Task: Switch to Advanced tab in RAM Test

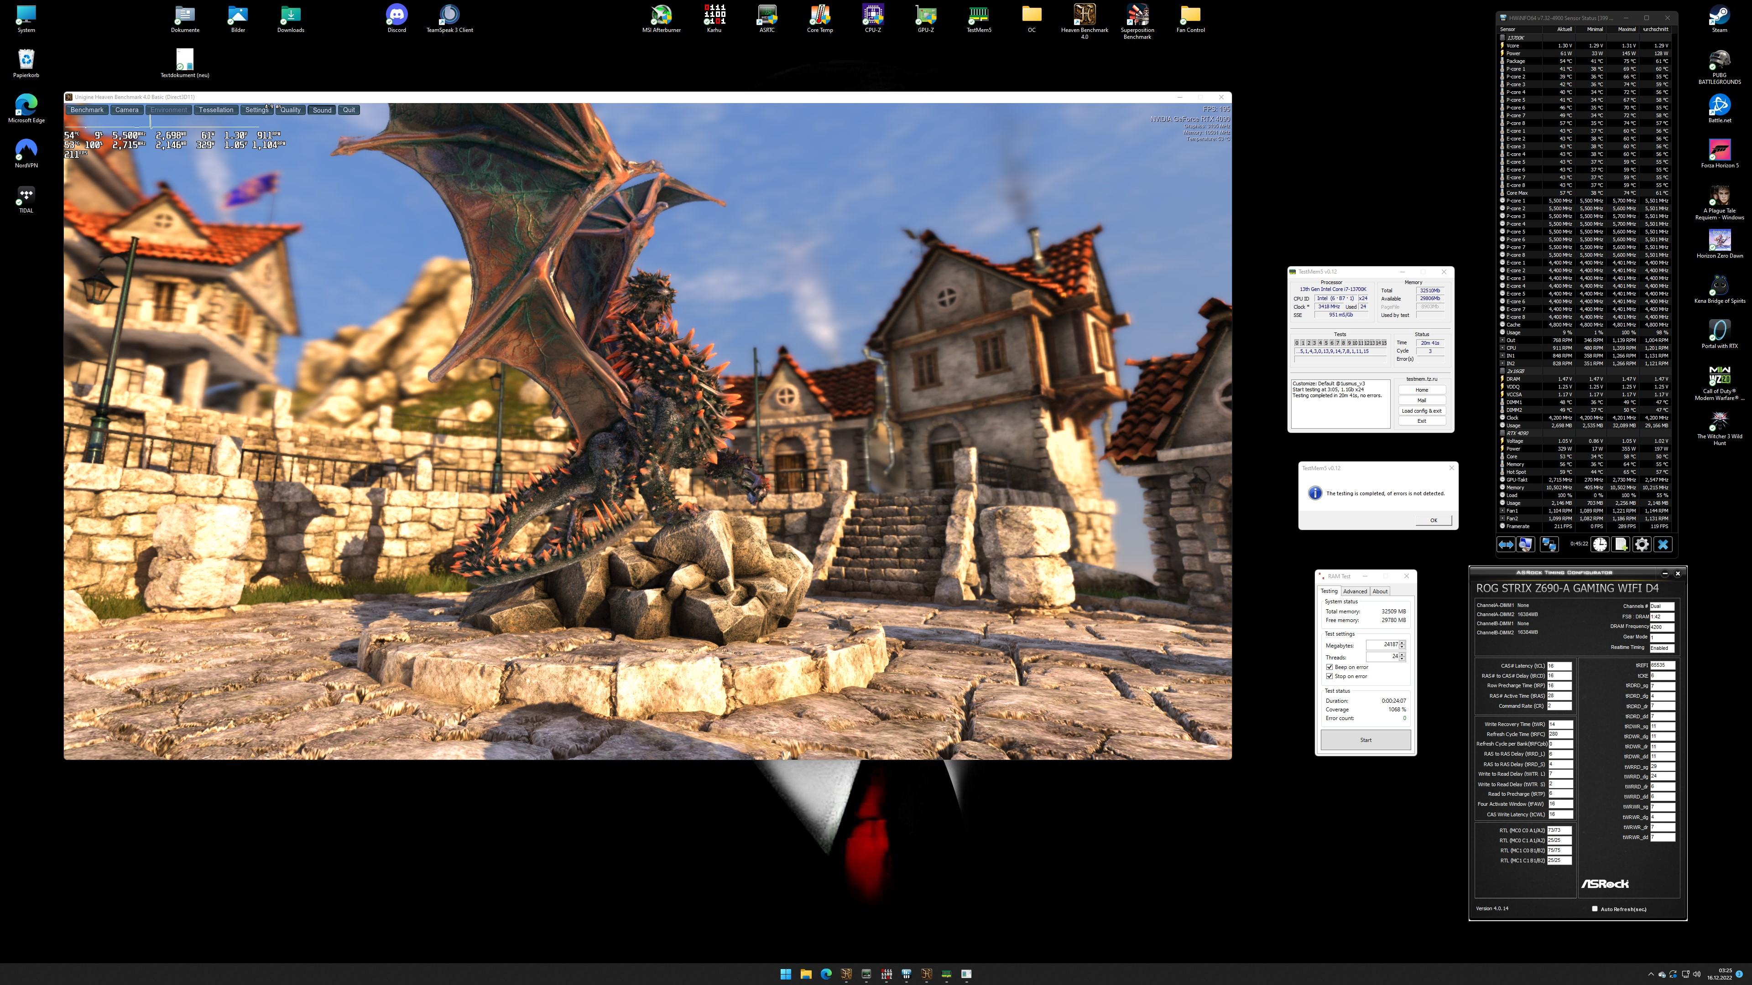Action: (x=1355, y=591)
